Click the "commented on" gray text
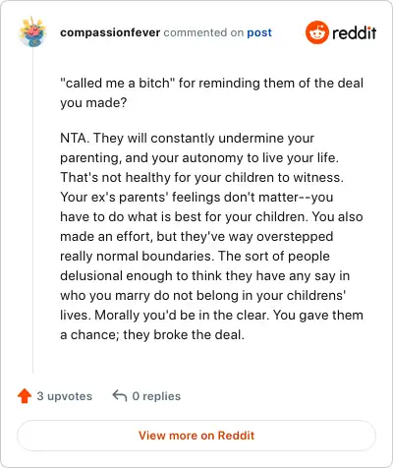 [x=203, y=32]
